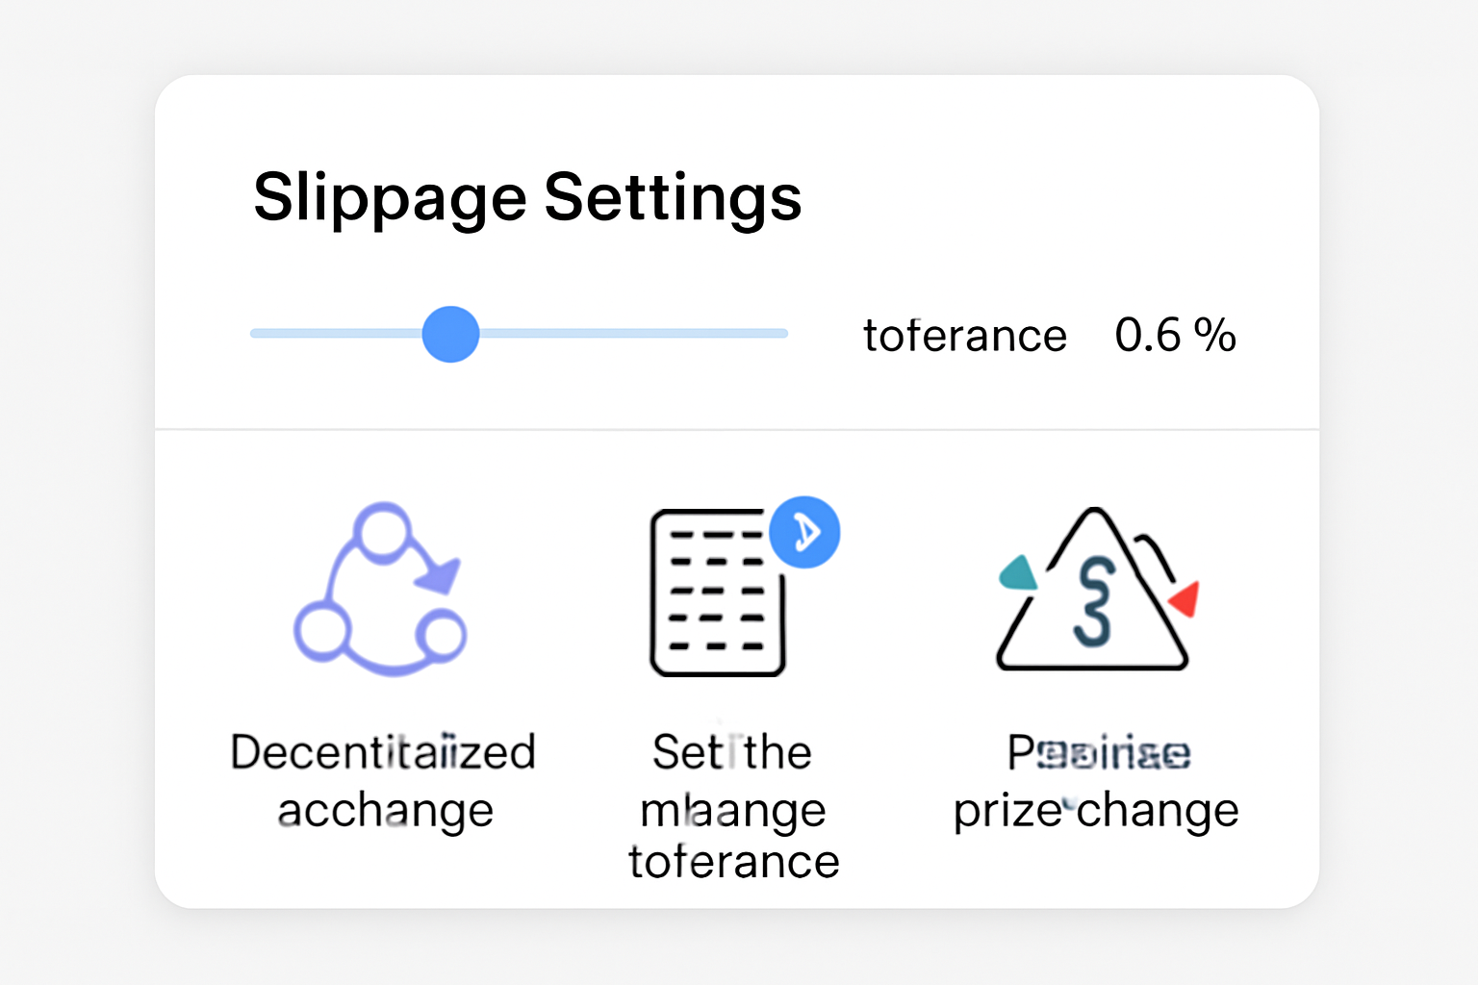Click the blue circular play badge on the document

[x=806, y=531]
